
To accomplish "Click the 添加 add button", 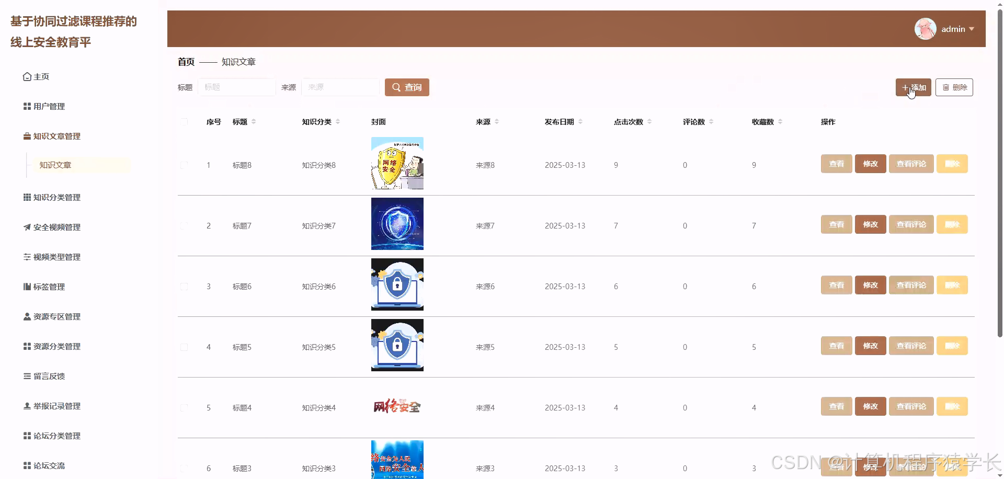I will (912, 87).
